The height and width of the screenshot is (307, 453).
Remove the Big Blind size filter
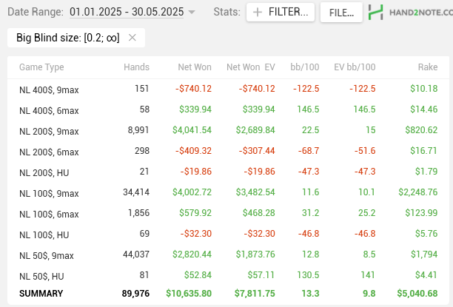point(132,38)
